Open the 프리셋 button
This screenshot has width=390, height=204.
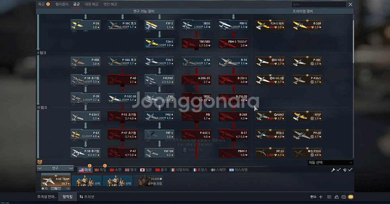87,197
